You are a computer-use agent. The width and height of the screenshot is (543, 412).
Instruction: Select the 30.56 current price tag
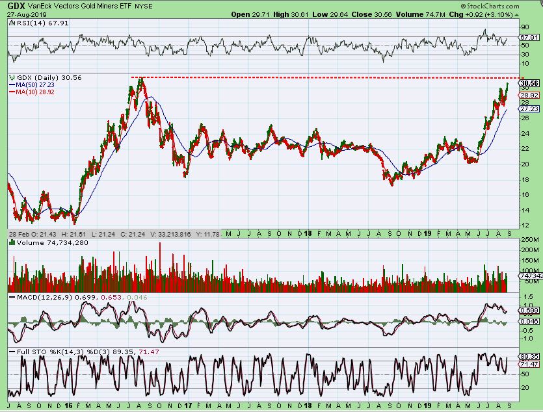529,83
